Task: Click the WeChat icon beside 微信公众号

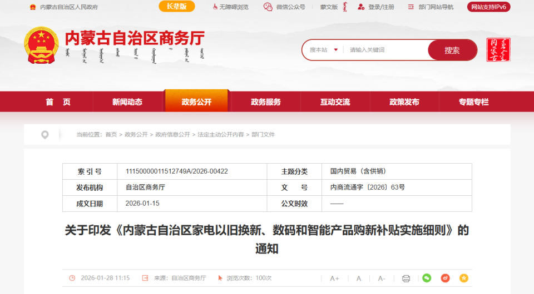Action: pos(268,7)
